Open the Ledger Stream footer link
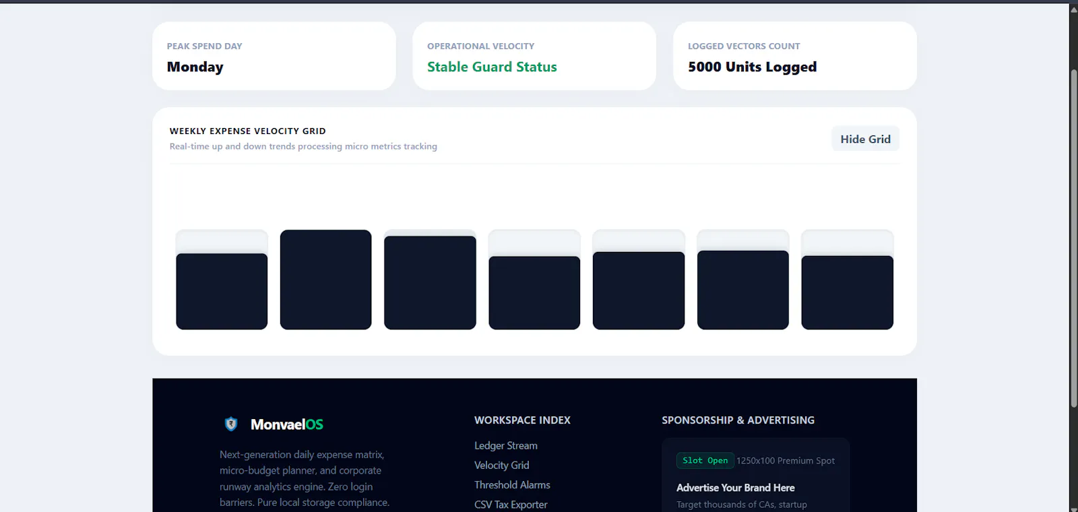The image size is (1078, 512). pos(506,446)
